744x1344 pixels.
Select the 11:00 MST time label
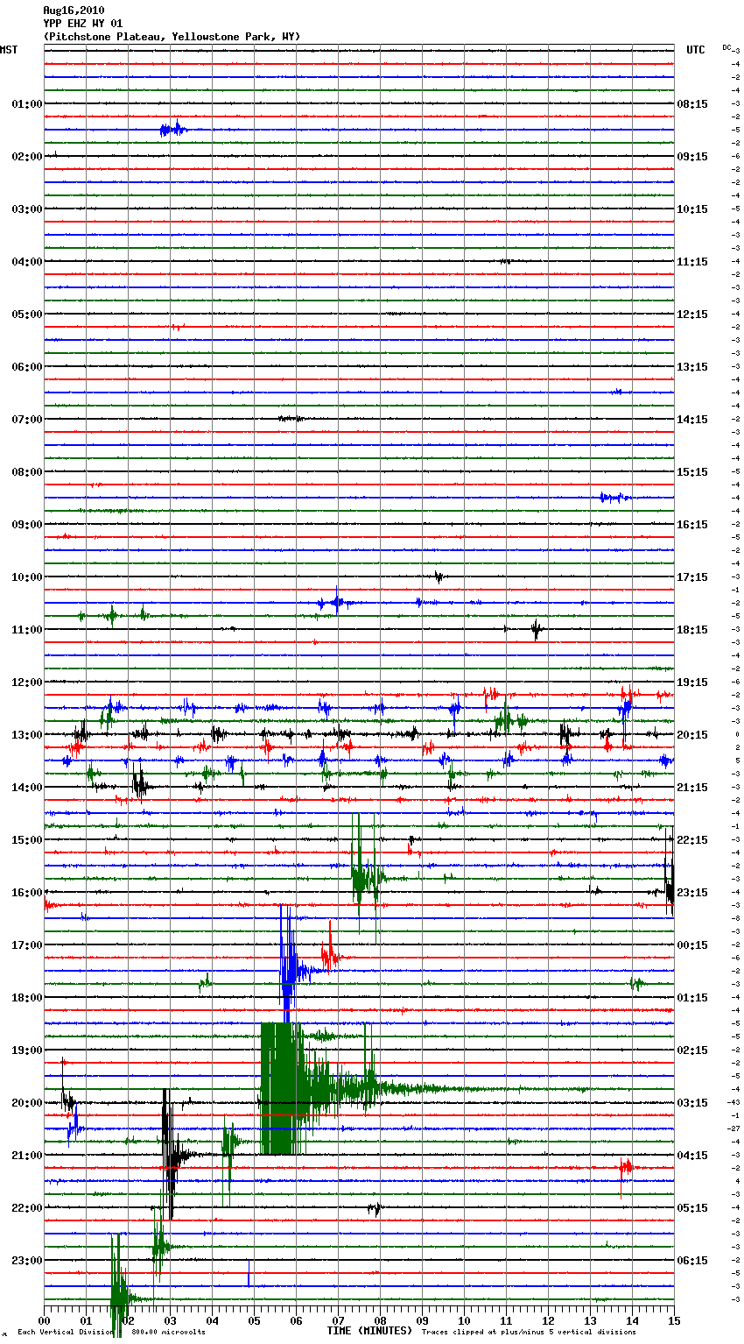pyautogui.click(x=27, y=630)
